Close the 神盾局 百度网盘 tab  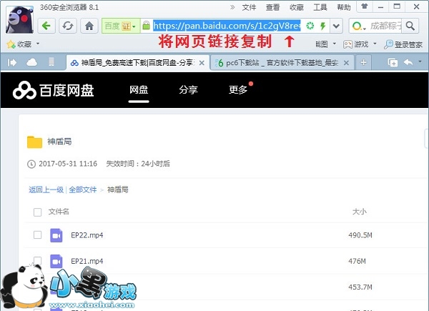[x=202, y=63]
